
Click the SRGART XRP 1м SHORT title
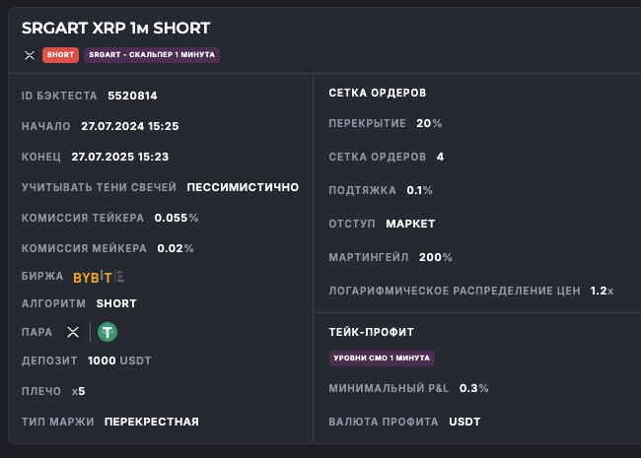coord(115,29)
